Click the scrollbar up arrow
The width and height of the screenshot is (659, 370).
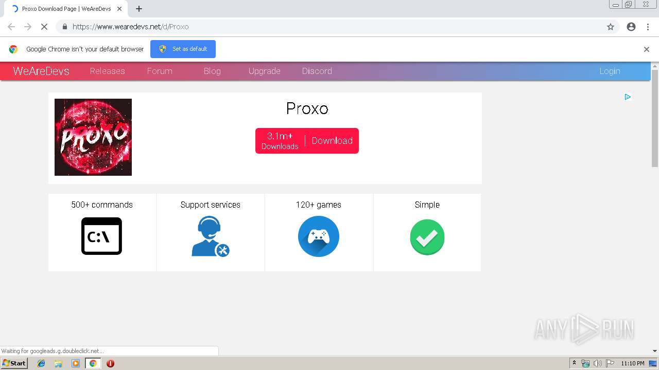tap(655, 66)
